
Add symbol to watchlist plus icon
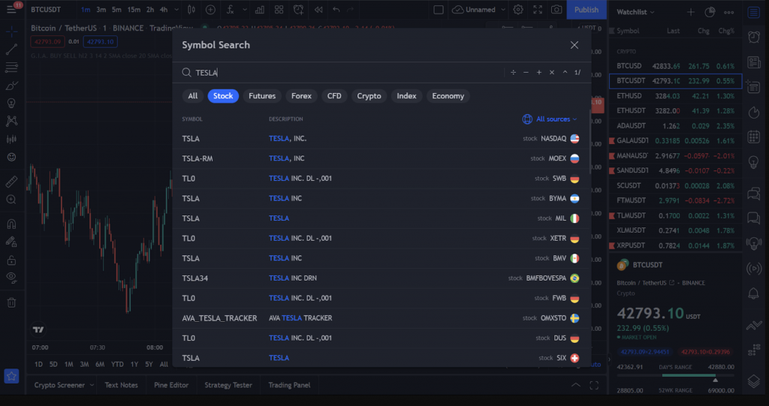pos(691,12)
